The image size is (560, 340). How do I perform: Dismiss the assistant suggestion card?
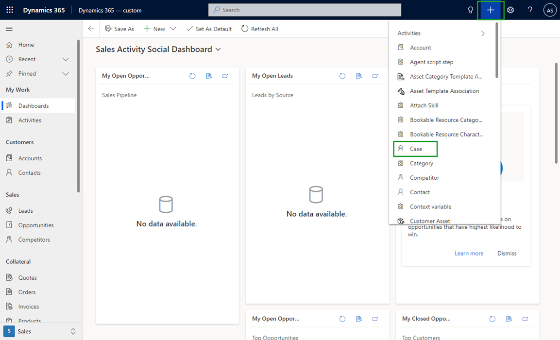[507, 253]
